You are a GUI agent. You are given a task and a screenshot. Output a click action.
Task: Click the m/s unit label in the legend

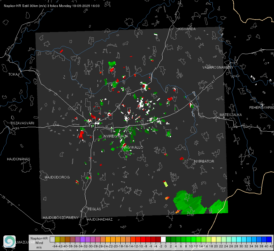click(x=39, y=247)
